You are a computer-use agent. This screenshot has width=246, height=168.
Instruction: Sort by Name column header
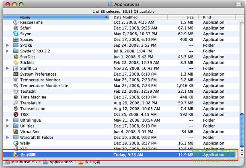(60, 17)
